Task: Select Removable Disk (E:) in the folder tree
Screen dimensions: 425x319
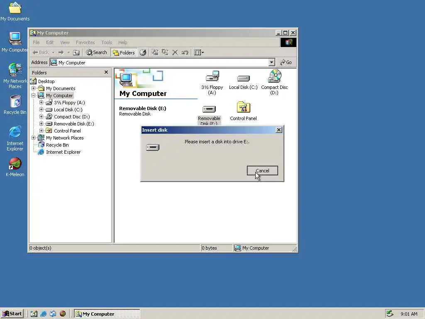Action: point(74,124)
